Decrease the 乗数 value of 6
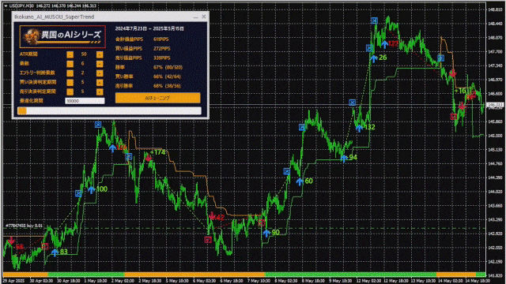Viewport: 506px width, 284px height. point(70,64)
